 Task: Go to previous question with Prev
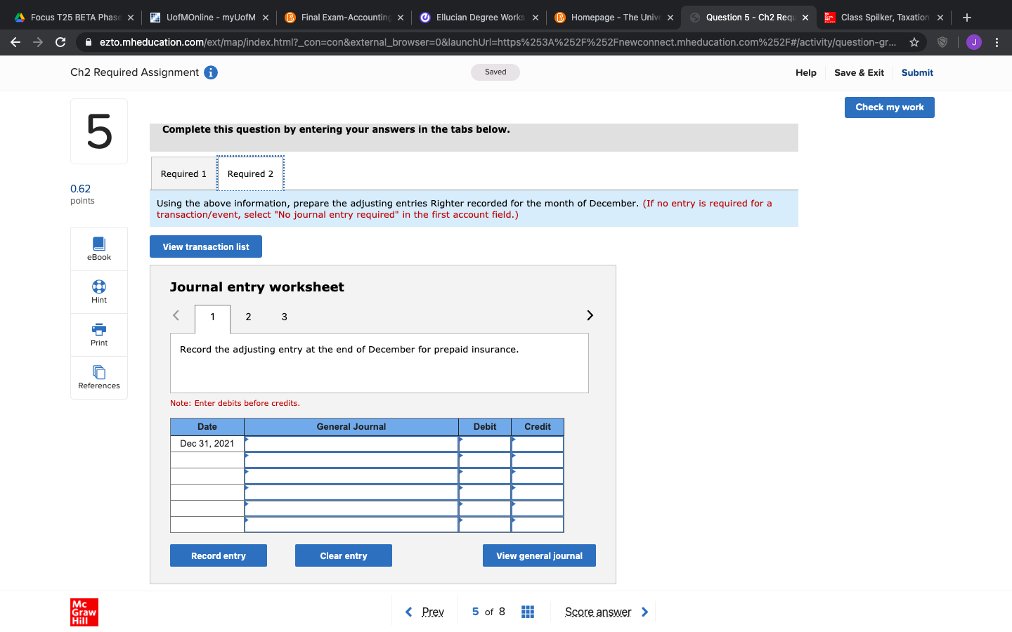[x=425, y=612]
